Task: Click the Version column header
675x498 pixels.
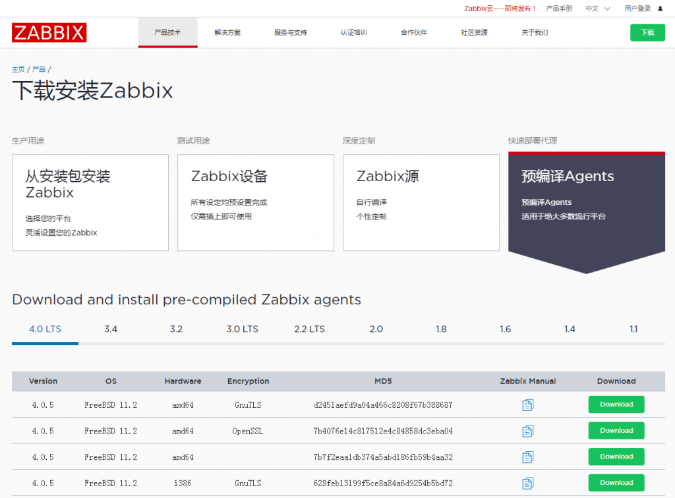Action: click(43, 381)
